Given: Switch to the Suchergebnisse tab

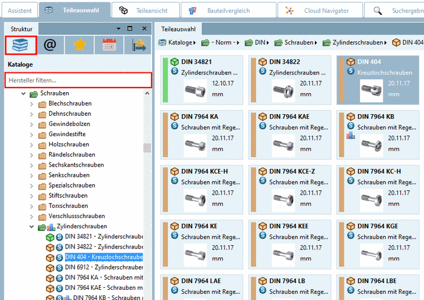Looking at the screenshot, I should [395, 11].
